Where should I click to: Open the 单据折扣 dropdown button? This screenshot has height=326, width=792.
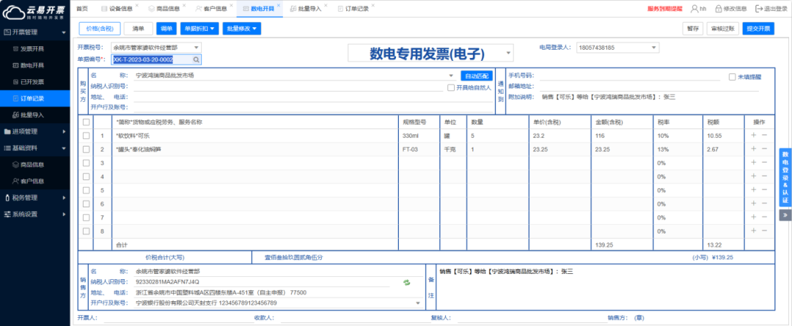coord(199,29)
